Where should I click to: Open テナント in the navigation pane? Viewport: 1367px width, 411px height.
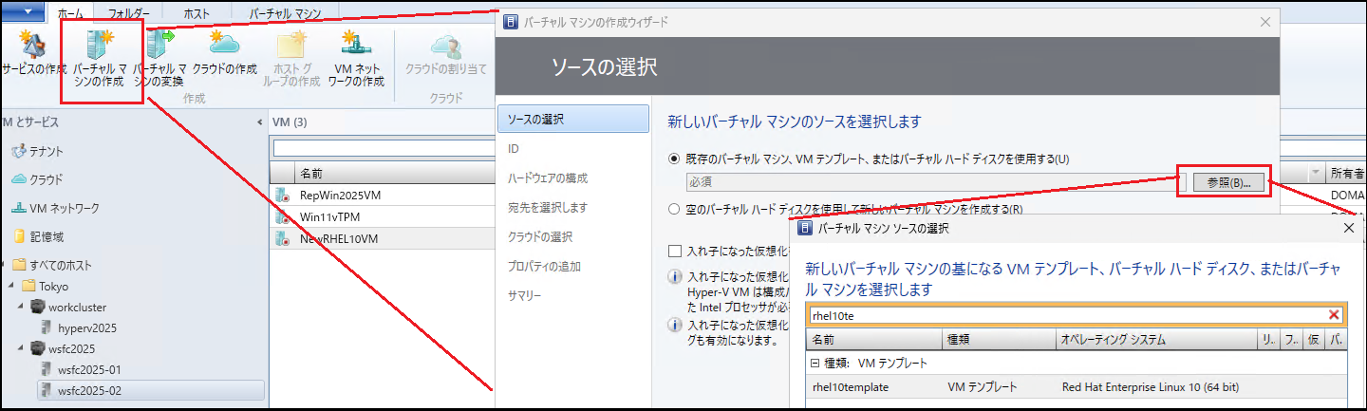pos(46,151)
